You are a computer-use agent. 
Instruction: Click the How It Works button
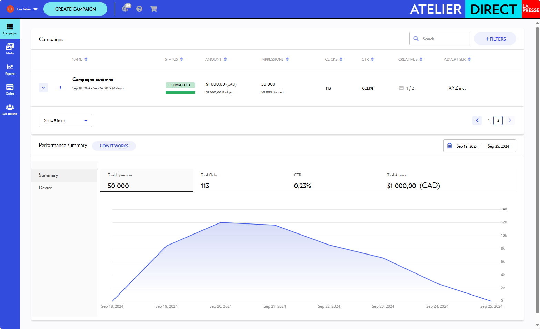(x=114, y=146)
